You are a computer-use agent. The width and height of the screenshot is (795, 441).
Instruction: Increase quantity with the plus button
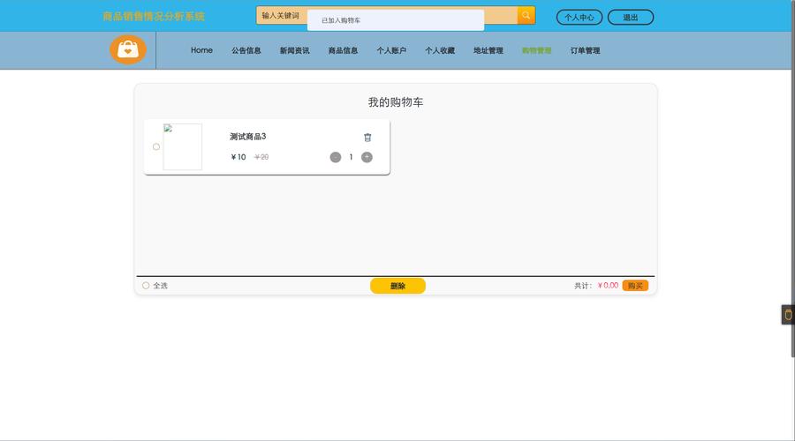pos(367,157)
